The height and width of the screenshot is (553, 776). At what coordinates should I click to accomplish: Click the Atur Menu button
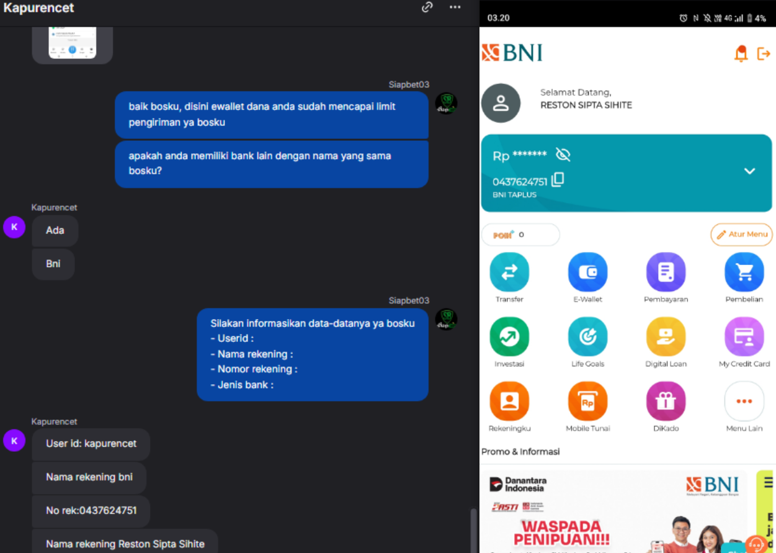tap(741, 235)
